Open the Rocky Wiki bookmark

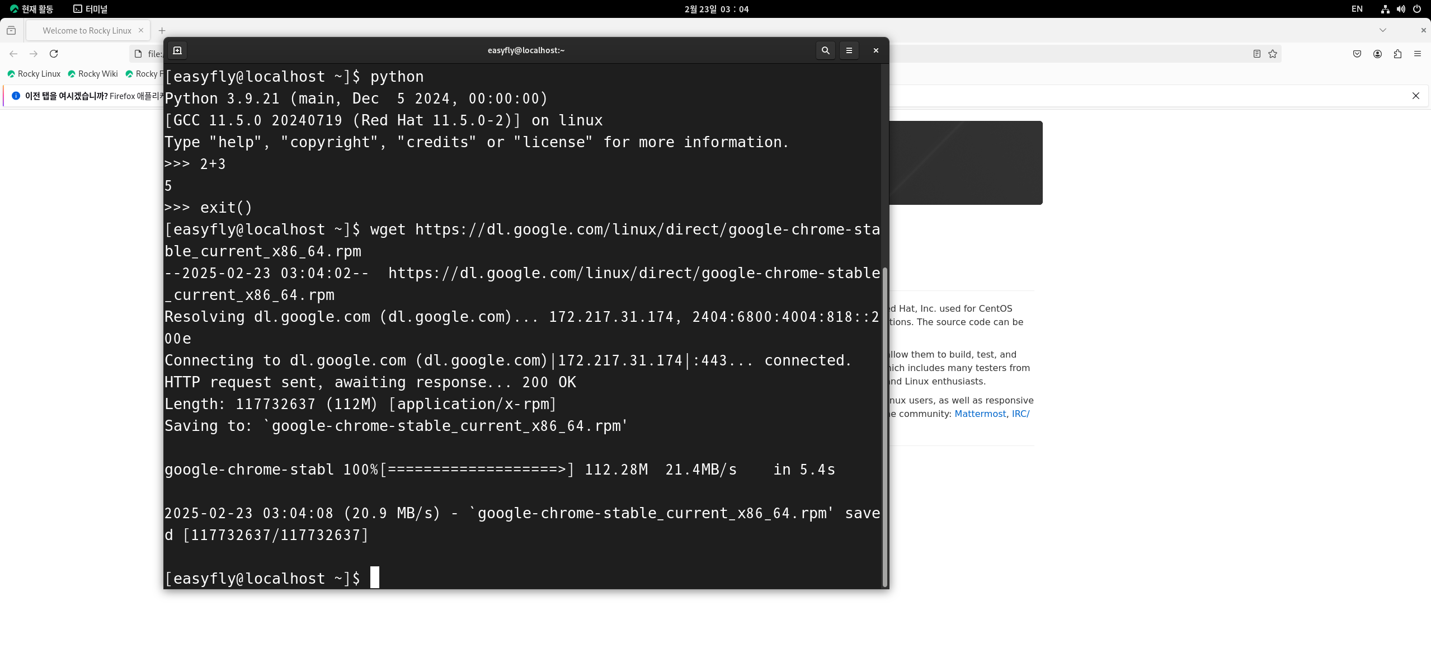[x=93, y=74]
